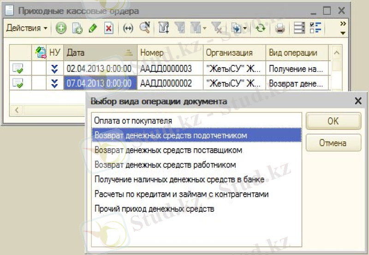Click posted-document icon in 02.04.2013 row

(x=18, y=69)
